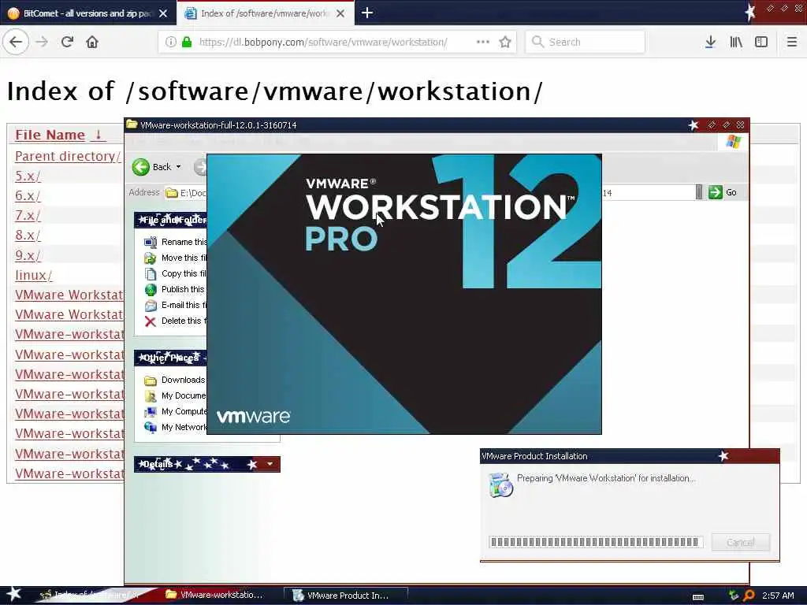Click the installation progress bar
The height and width of the screenshot is (605, 807).
pos(596,542)
